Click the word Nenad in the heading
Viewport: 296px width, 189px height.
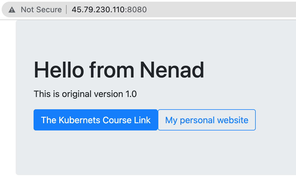tap(172, 70)
